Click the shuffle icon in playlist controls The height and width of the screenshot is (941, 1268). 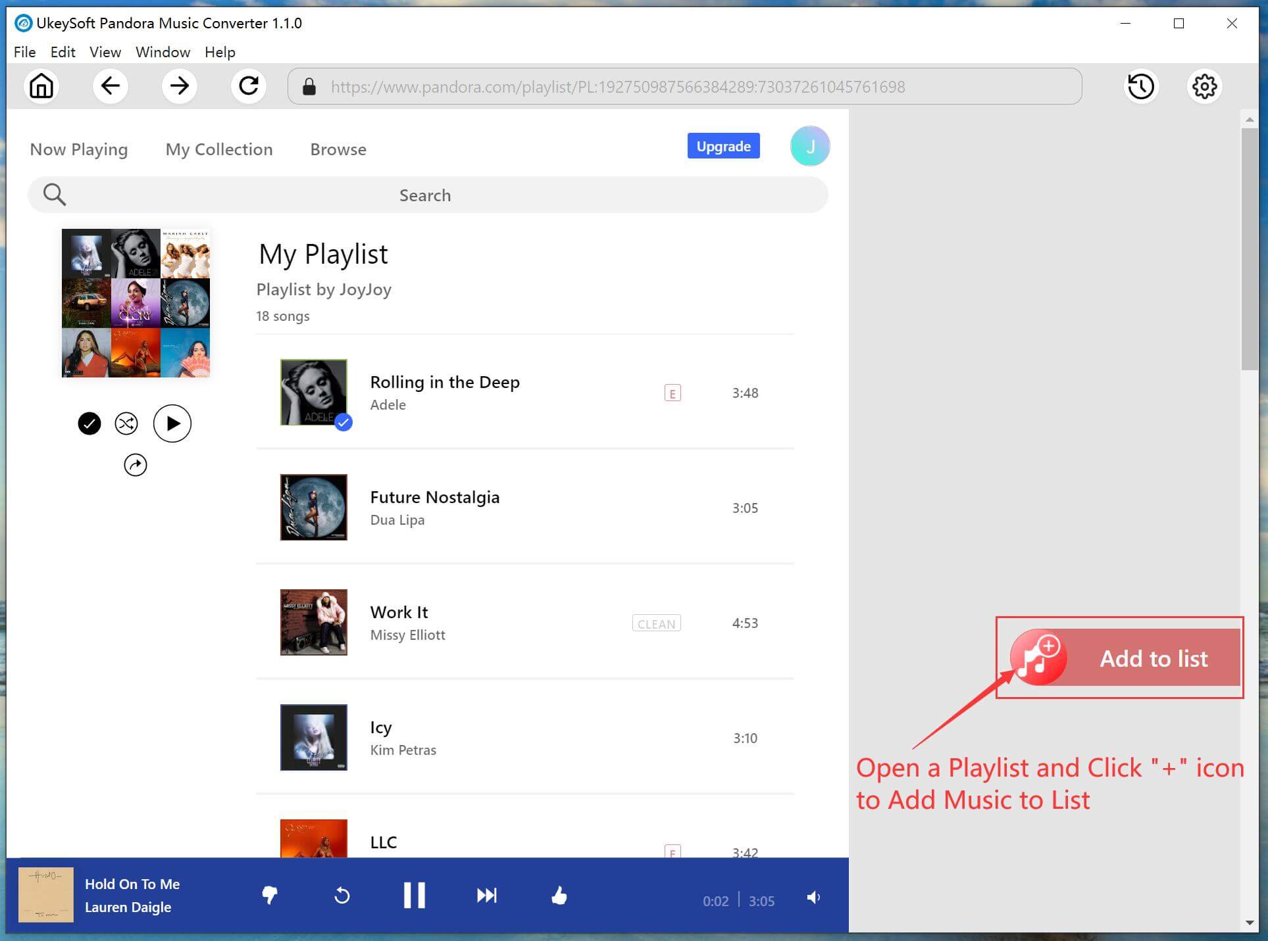tap(126, 422)
